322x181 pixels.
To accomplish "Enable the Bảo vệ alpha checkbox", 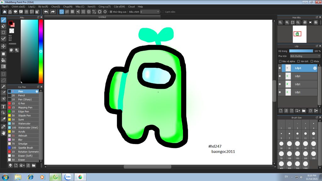I will 280,61.
